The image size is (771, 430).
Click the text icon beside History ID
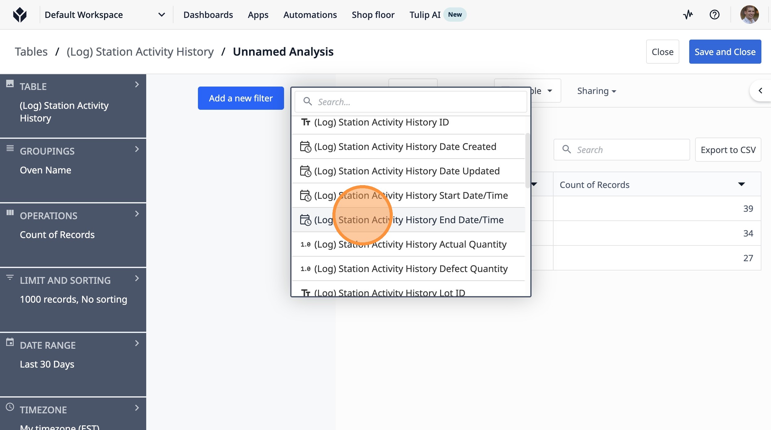click(306, 122)
